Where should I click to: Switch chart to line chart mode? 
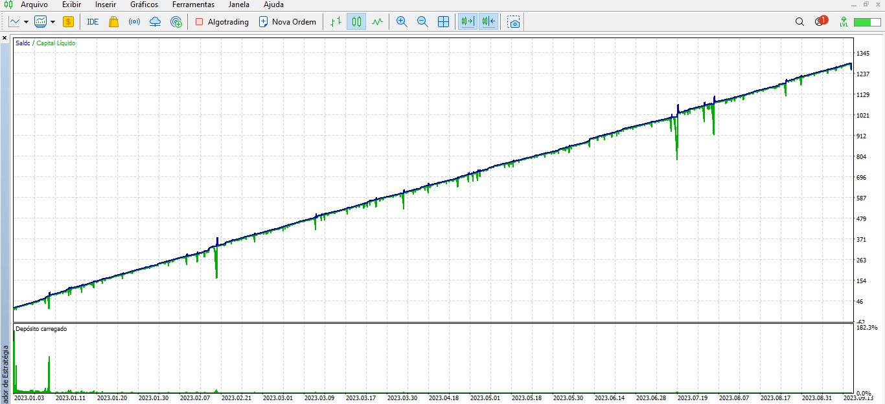click(x=377, y=21)
